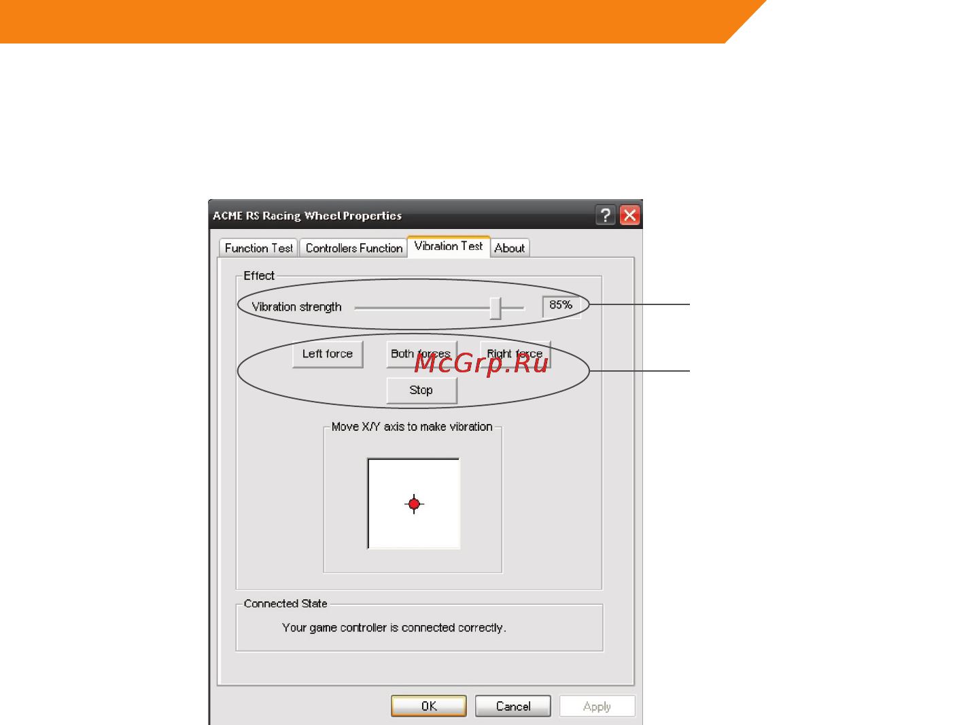Cancel the properties dialog

[513, 706]
